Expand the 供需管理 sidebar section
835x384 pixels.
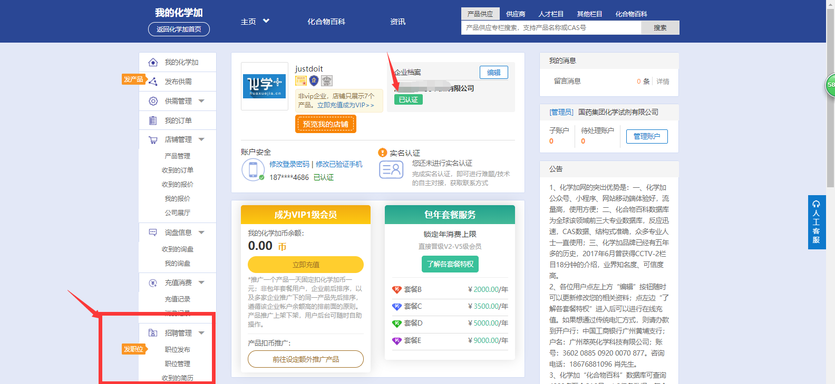pyautogui.click(x=201, y=101)
